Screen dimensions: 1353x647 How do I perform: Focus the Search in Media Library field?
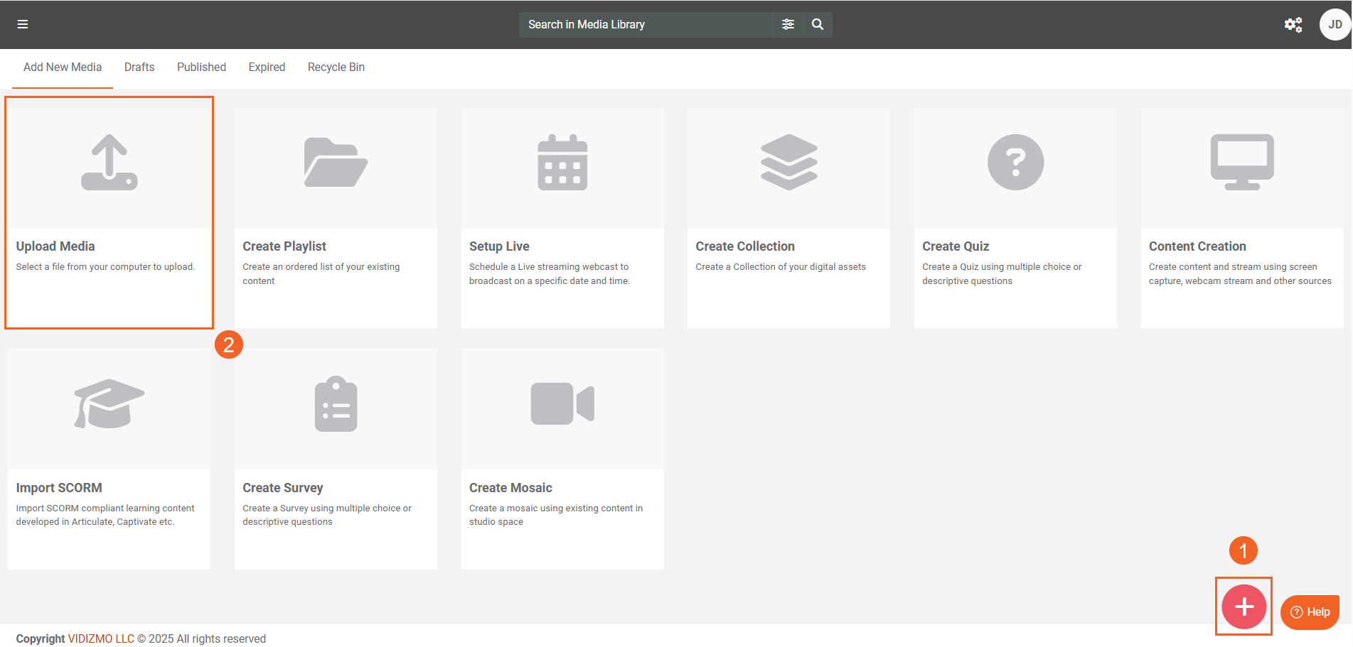(x=645, y=24)
